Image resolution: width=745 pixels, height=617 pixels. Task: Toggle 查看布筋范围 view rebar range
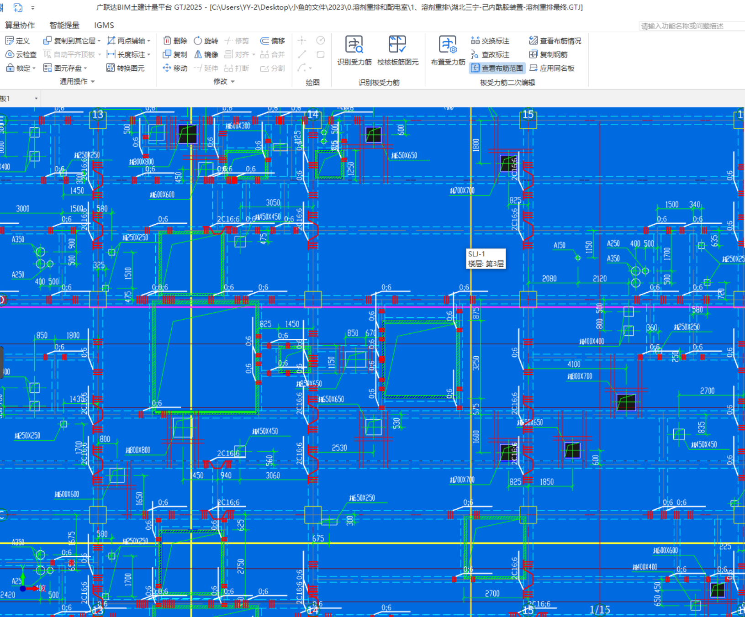coord(497,68)
